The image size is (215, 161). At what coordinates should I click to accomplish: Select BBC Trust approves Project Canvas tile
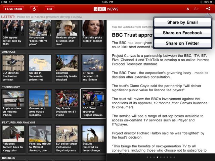click(x=93, y=104)
